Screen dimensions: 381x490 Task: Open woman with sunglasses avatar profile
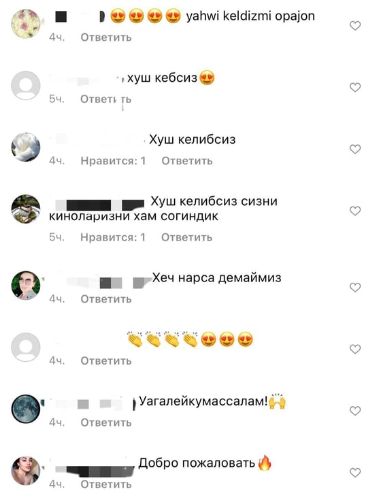click(x=26, y=286)
